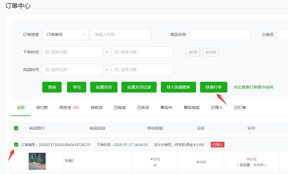Uncheck the order 201907171656189e0a38726170 checkbox
This screenshot has width=288, height=174.
(x=16, y=145)
